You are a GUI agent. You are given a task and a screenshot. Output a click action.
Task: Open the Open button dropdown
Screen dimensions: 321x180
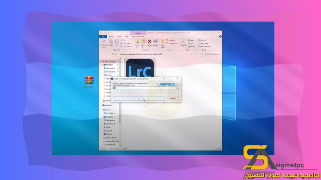[192, 40]
